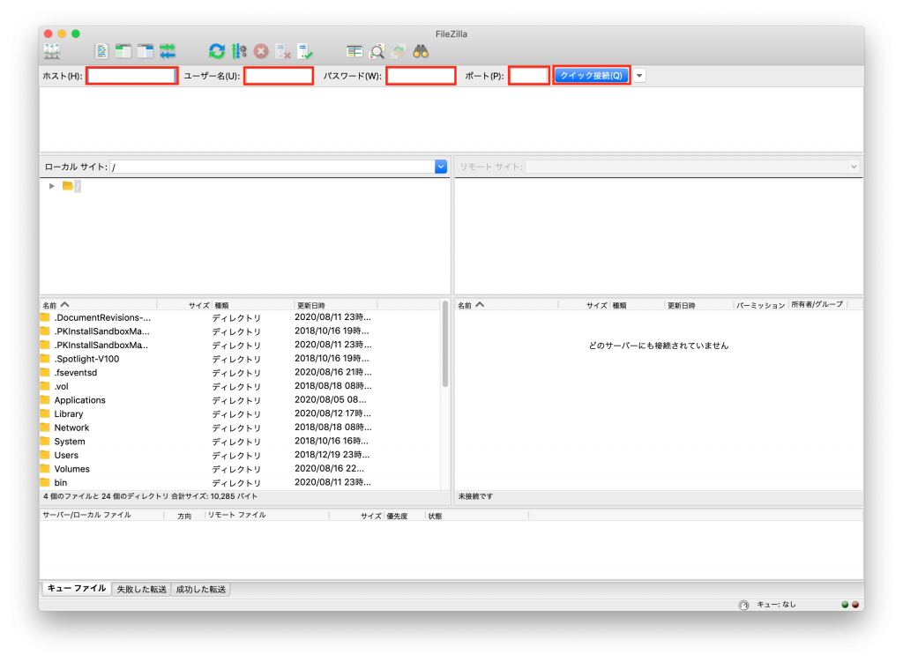This screenshot has height=662, width=903.
Task: Toggle the message log view icon
Action: click(x=102, y=51)
